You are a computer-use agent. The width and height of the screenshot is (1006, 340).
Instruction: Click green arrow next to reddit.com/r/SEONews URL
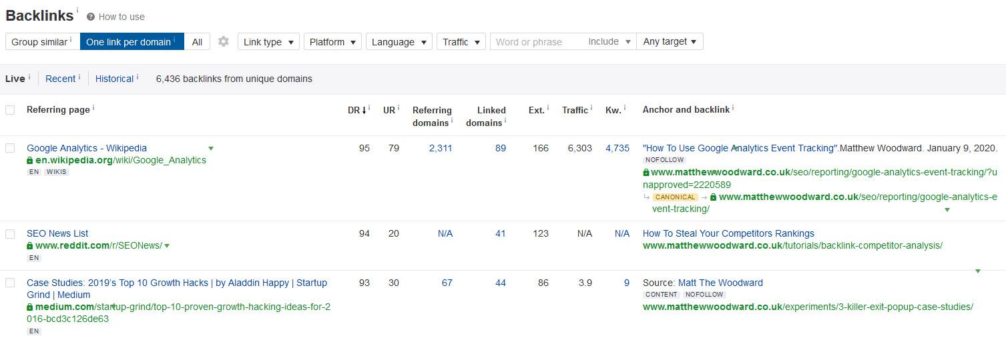(167, 246)
